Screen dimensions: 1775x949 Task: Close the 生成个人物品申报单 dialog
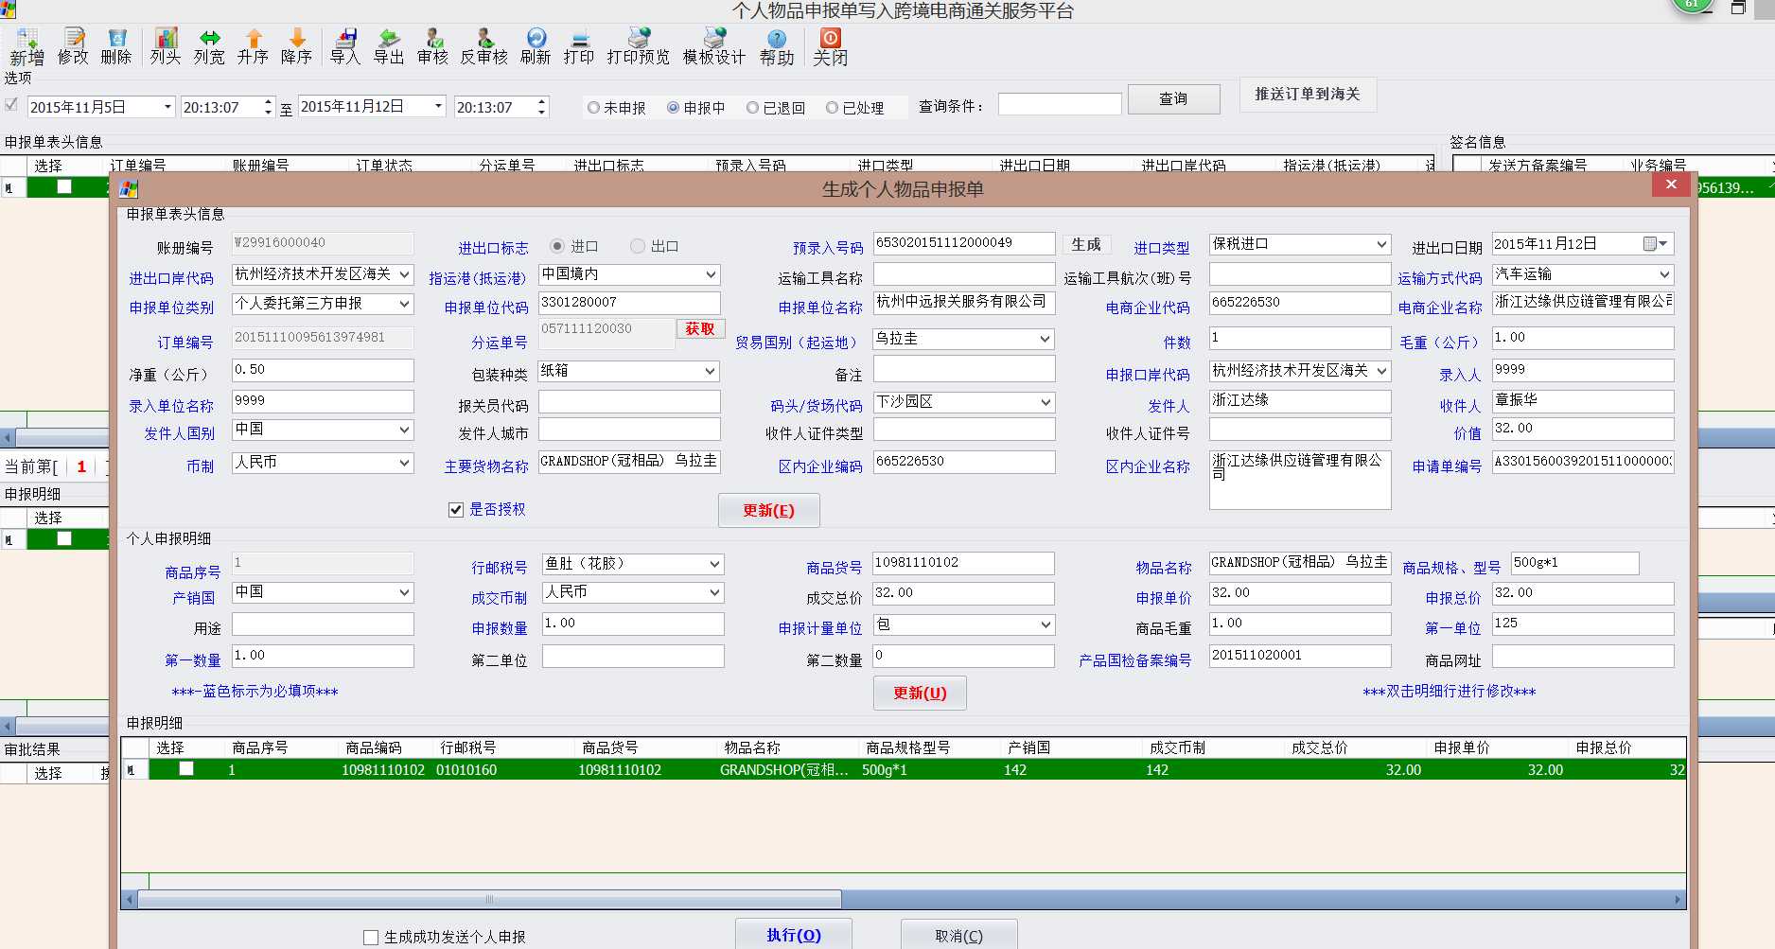click(x=1671, y=185)
